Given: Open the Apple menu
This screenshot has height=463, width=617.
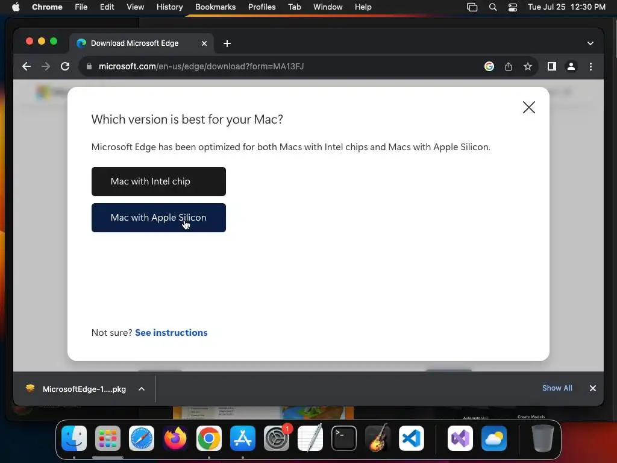Looking at the screenshot, I should tap(16, 7).
